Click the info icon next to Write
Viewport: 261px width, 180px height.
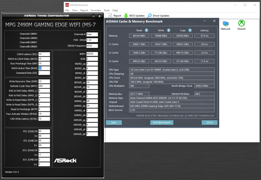169,30
